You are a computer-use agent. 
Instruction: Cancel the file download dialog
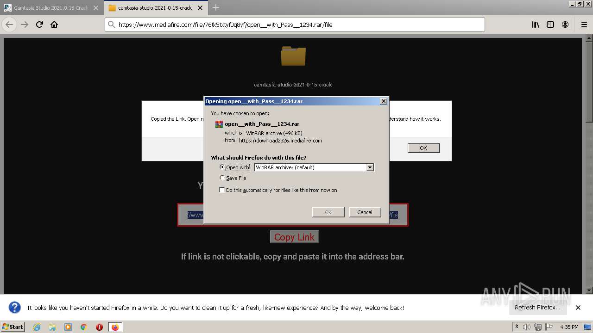(365, 212)
